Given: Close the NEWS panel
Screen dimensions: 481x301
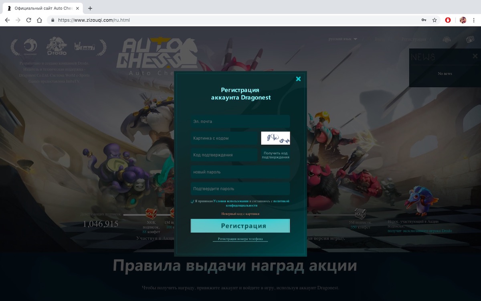Looking at the screenshot, I should 475,56.
